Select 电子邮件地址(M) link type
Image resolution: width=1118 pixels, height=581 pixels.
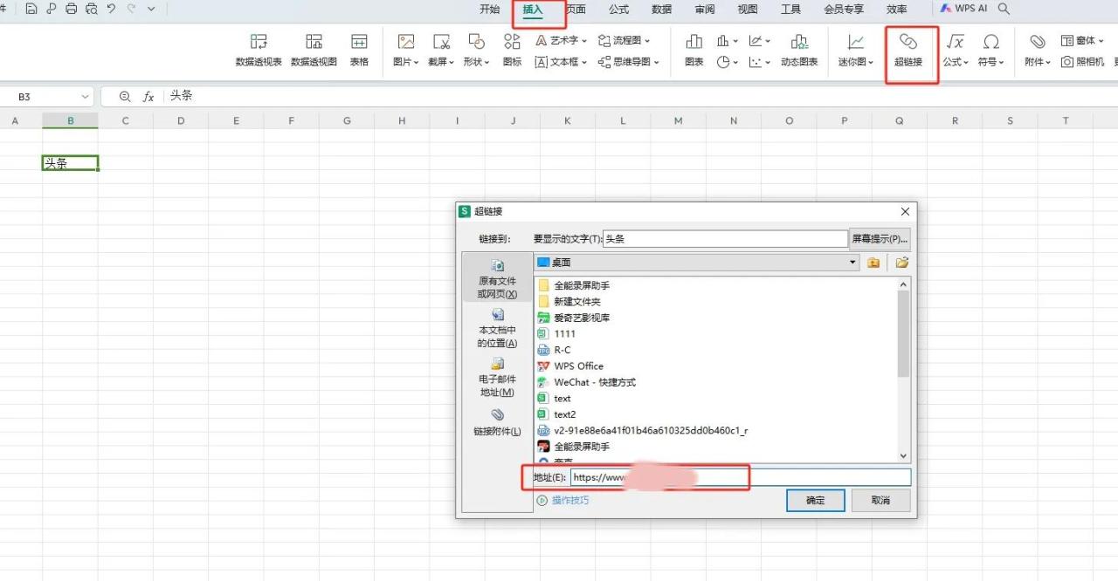point(498,377)
